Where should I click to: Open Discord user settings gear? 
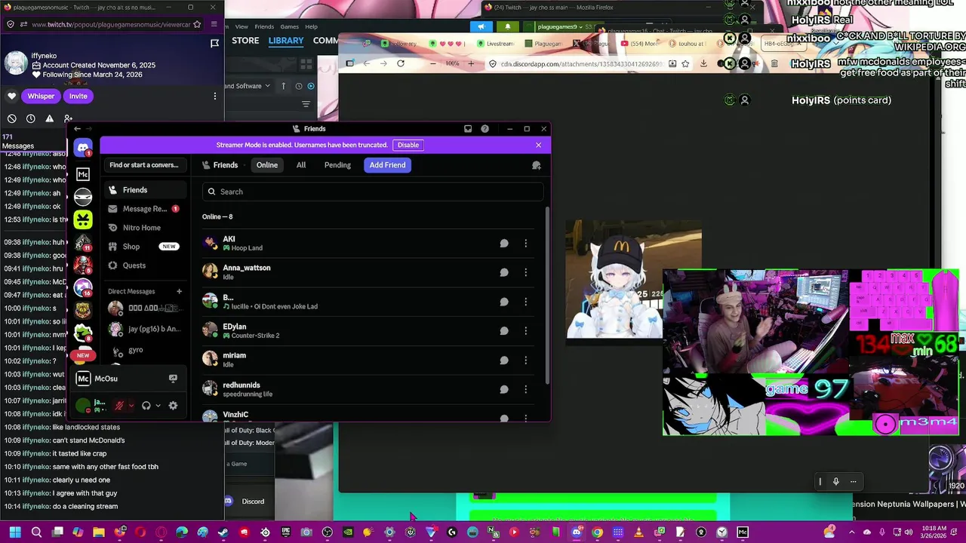coord(173,406)
